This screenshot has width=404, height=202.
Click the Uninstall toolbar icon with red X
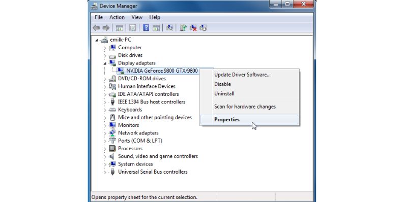click(x=193, y=28)
